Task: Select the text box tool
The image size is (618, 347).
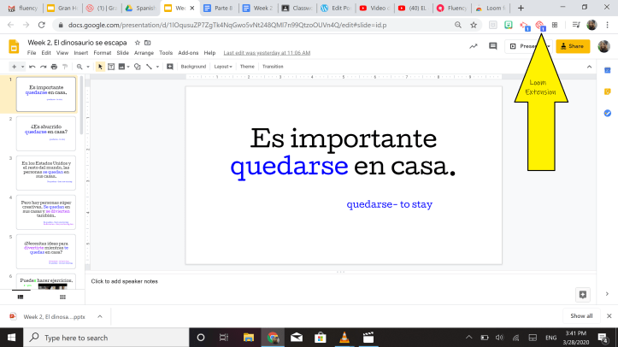Action: pos(112,66)
